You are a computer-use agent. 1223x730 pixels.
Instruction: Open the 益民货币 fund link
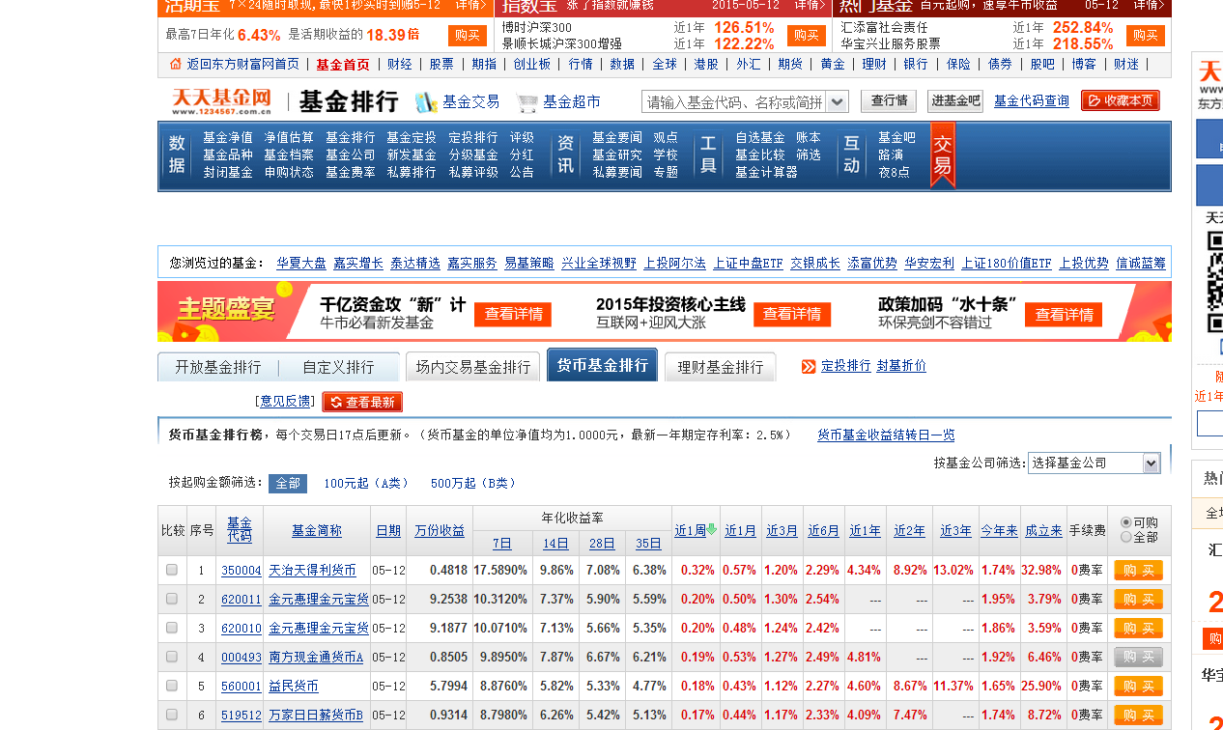tap(293, 687)
